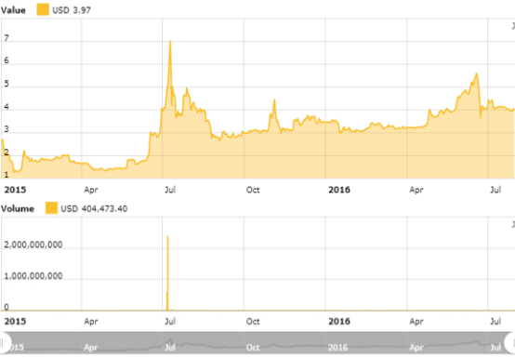Viewport: 515px width, 358px height.
Task: Click the tall volume spike near Jul 2015
Action: pos(168,236)
